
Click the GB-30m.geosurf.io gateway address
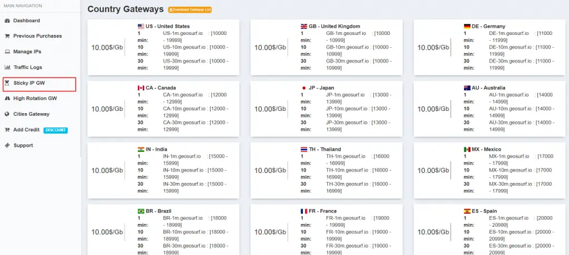(x=348, y=61)
